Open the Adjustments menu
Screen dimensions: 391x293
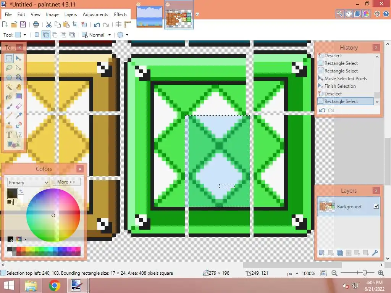95,14
